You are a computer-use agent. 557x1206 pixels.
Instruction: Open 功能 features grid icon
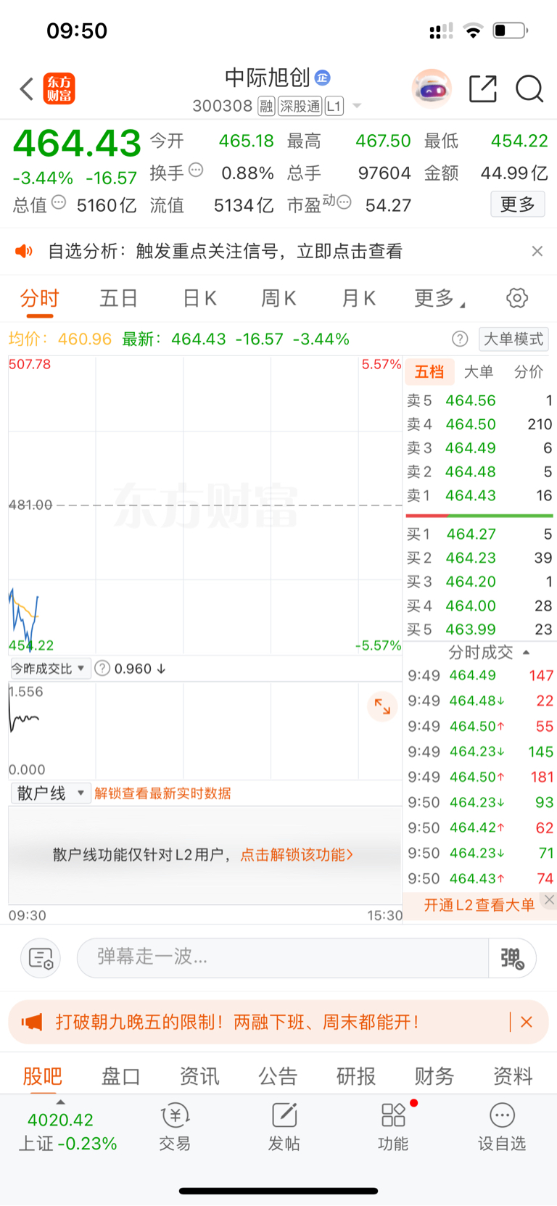pyautogui.click(x=393, y=1128)
